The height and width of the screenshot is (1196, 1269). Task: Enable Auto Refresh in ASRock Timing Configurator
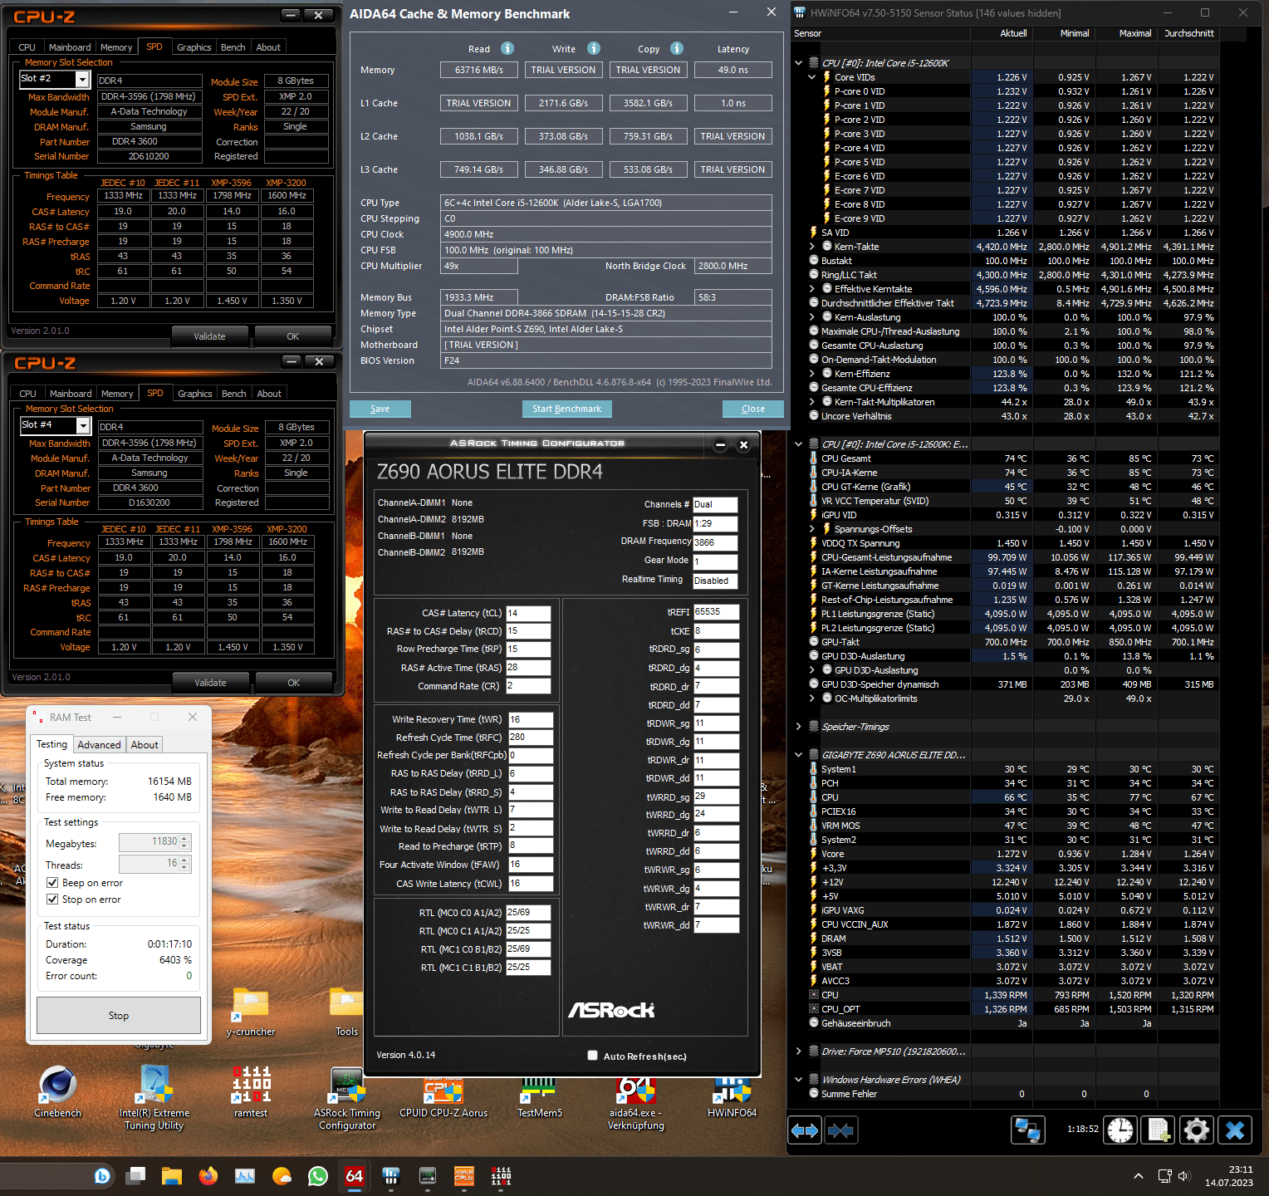point(592,1056)
